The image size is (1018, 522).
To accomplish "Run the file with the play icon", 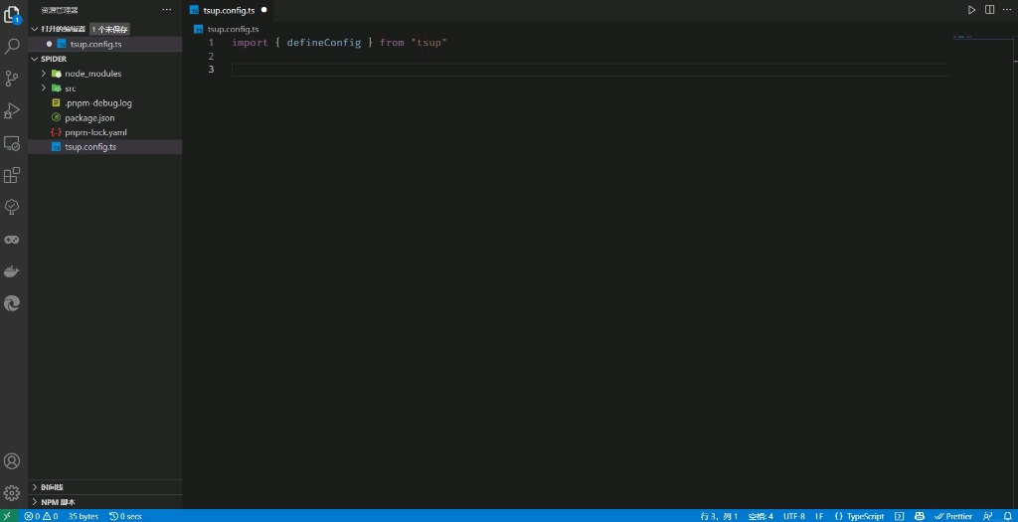I will pos(971,10).
